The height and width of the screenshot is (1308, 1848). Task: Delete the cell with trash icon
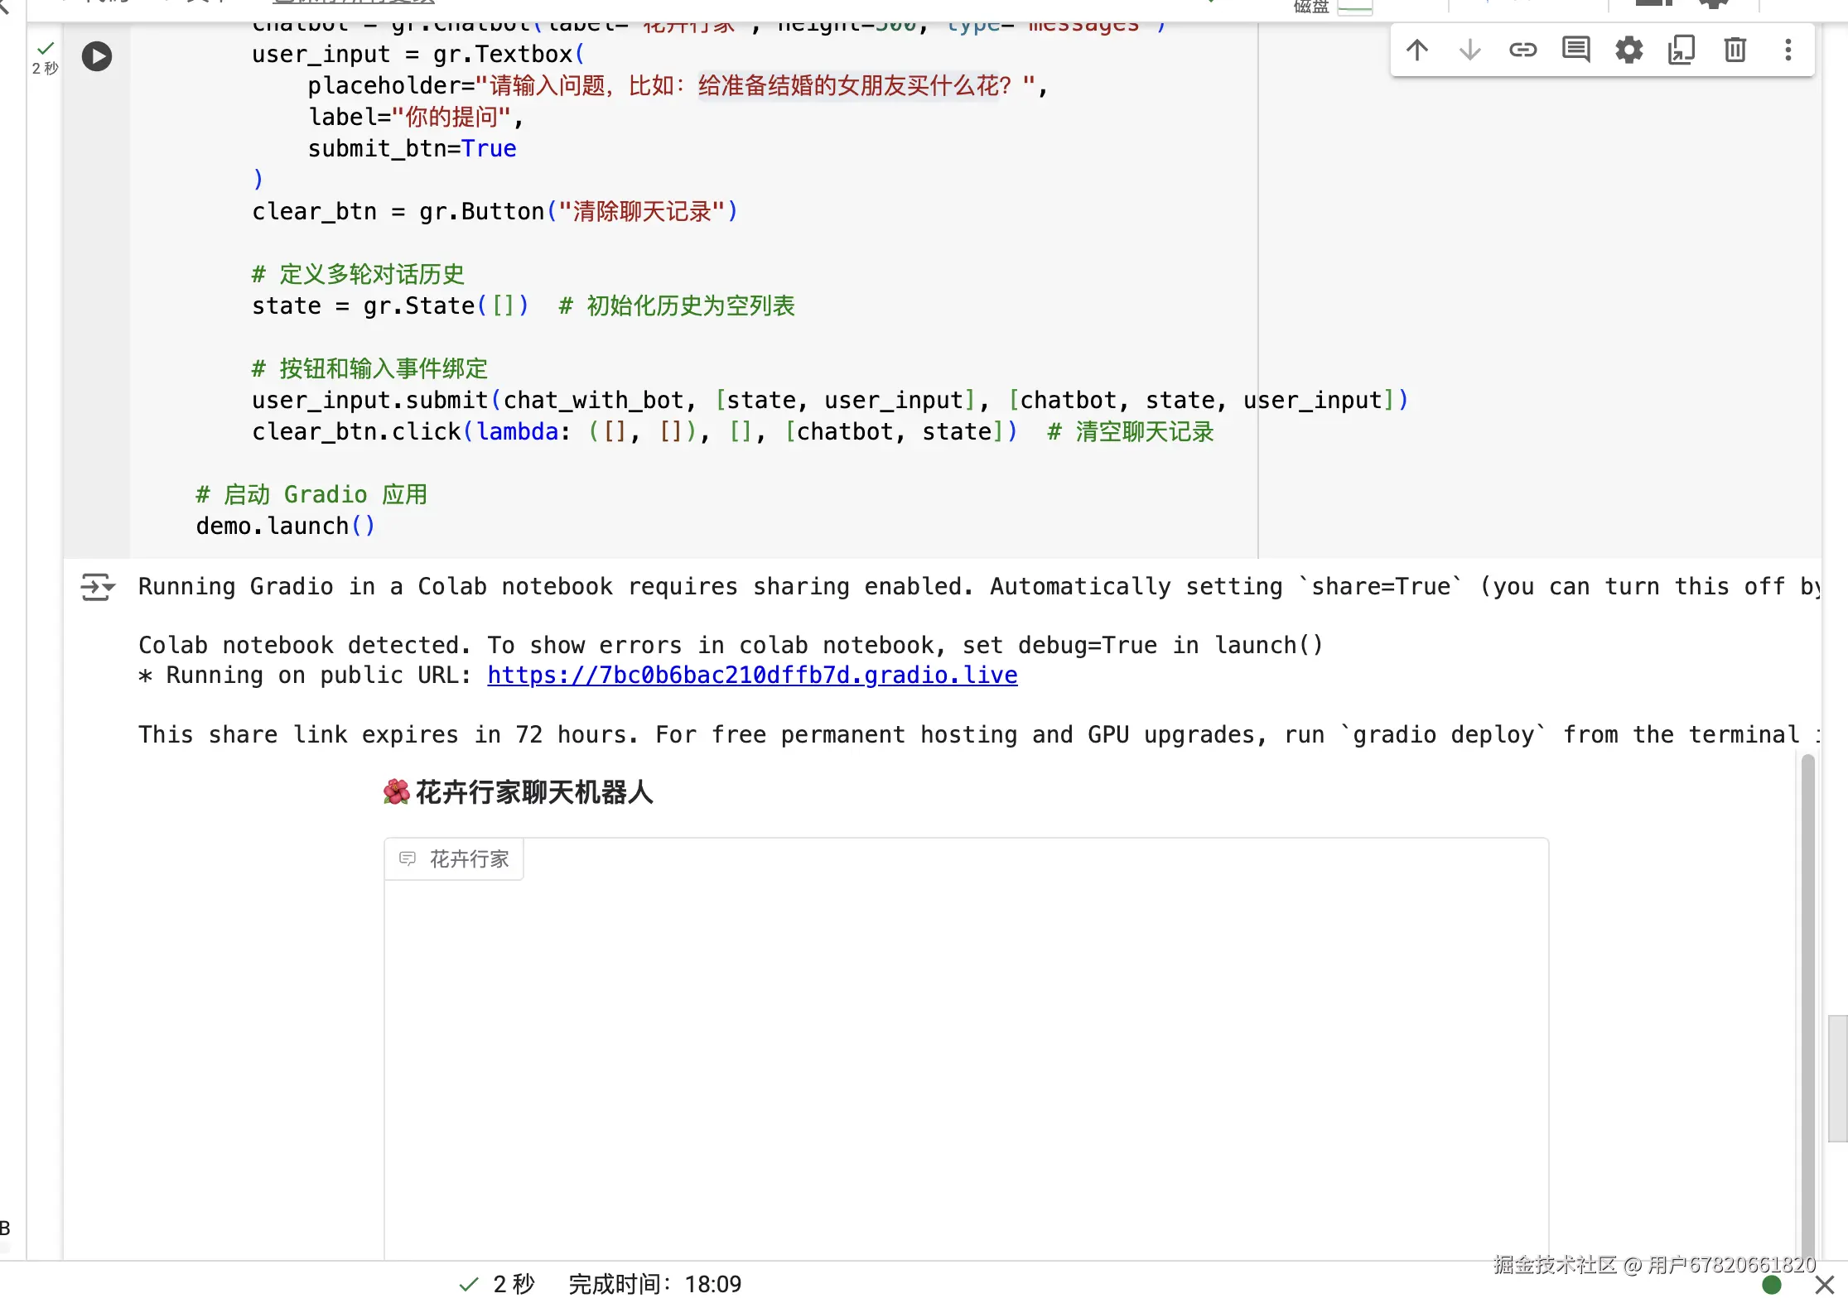pos(1735,50)
